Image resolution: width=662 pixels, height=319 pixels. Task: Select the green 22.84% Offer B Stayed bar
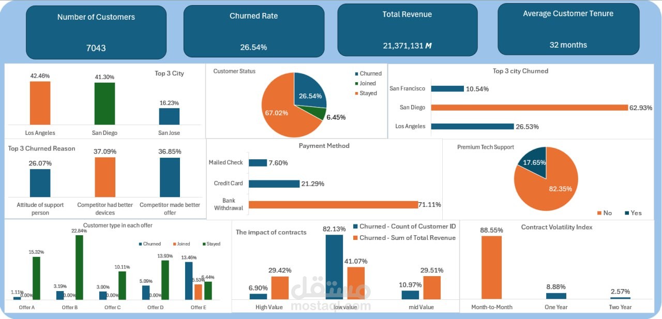click(80, 268)
